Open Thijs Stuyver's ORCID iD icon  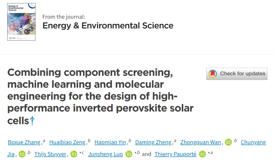coord(74,154)
